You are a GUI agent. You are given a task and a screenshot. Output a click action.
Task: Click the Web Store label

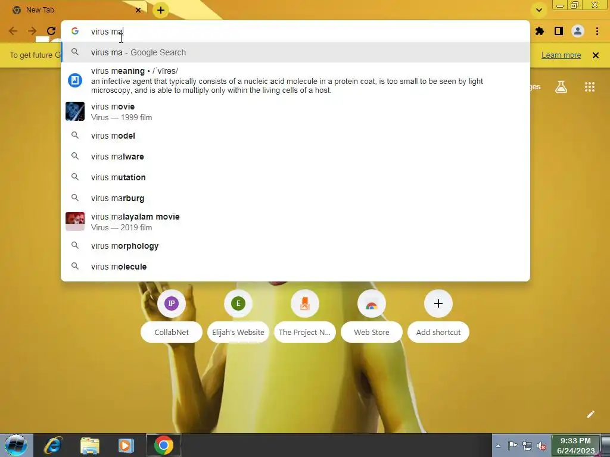pyautogui.click(x=372, y=332)
